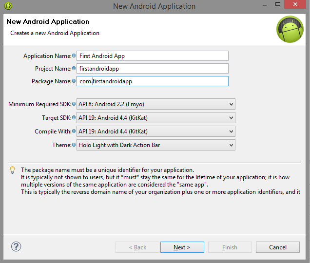Open help with the question mark icon

16,246
